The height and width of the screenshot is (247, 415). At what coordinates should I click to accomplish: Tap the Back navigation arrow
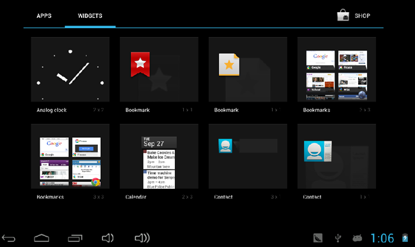coord(8,238)
